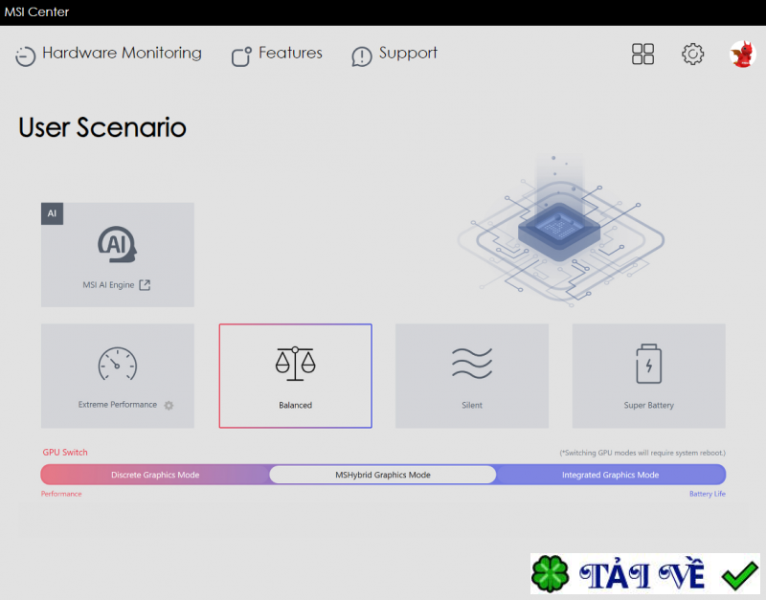Click the Performance label under the GPU bar
Viewport: 766px width, 600px height.
coord(61,494)
